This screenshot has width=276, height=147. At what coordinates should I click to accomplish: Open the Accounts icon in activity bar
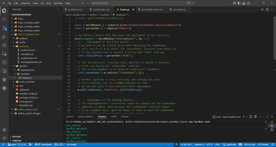[4, 130]
